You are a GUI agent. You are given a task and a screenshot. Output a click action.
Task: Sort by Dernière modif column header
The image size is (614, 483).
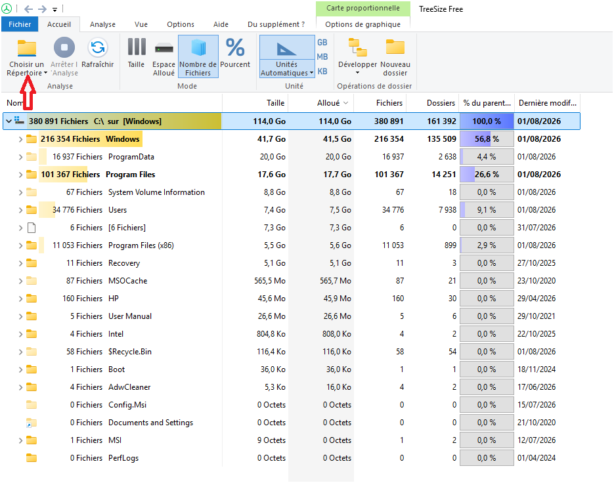(x=548, y=103)
